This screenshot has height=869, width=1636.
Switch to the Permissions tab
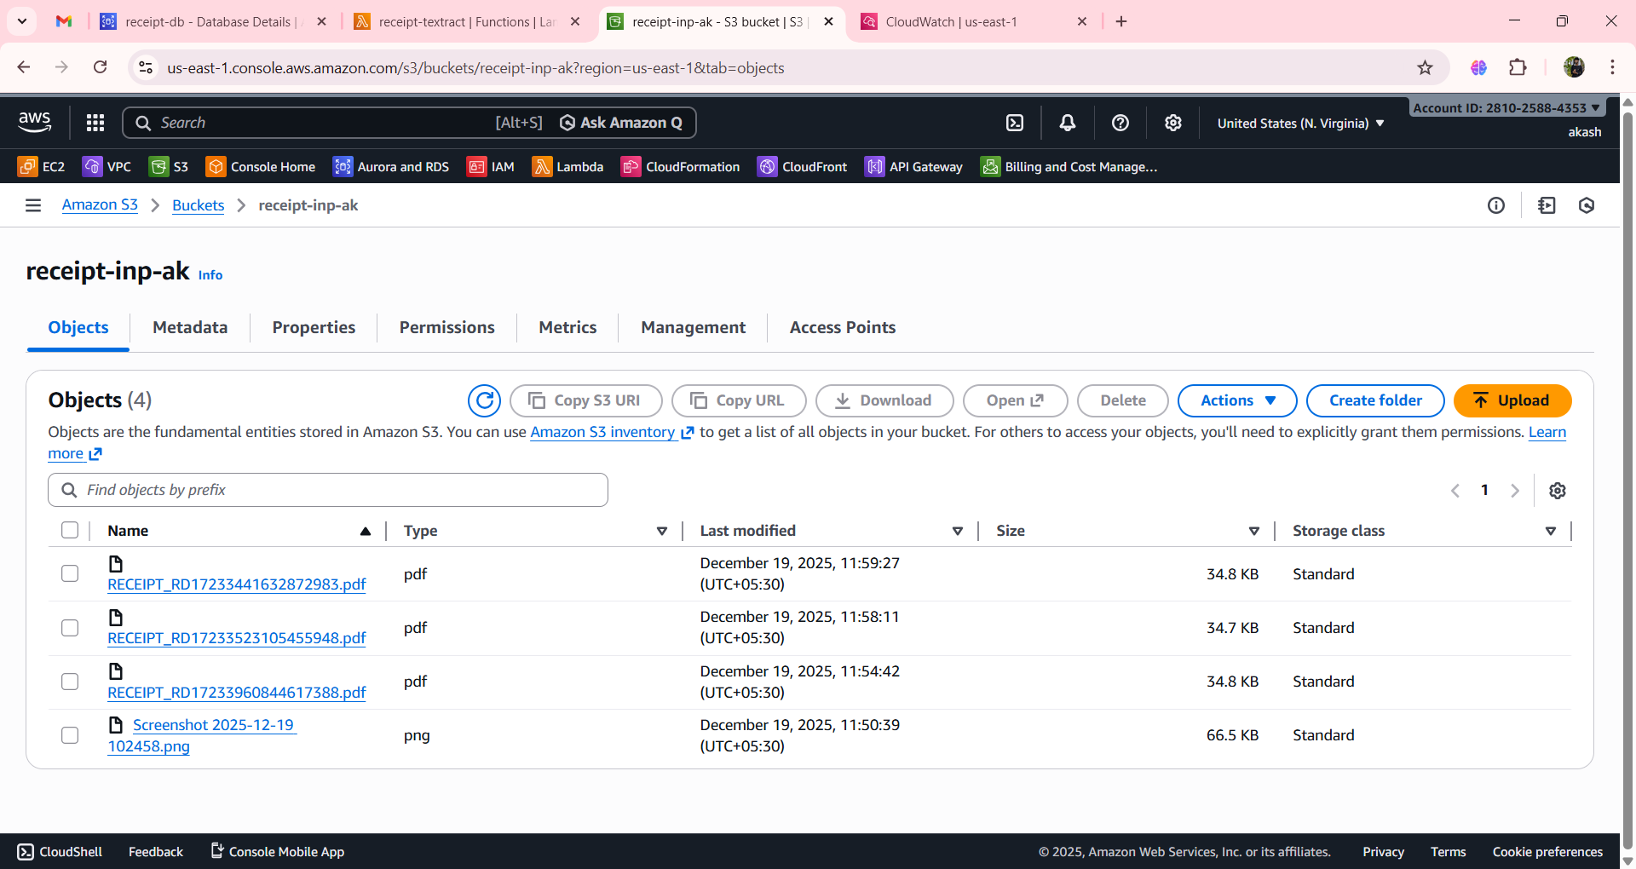(x=446, y=327)
